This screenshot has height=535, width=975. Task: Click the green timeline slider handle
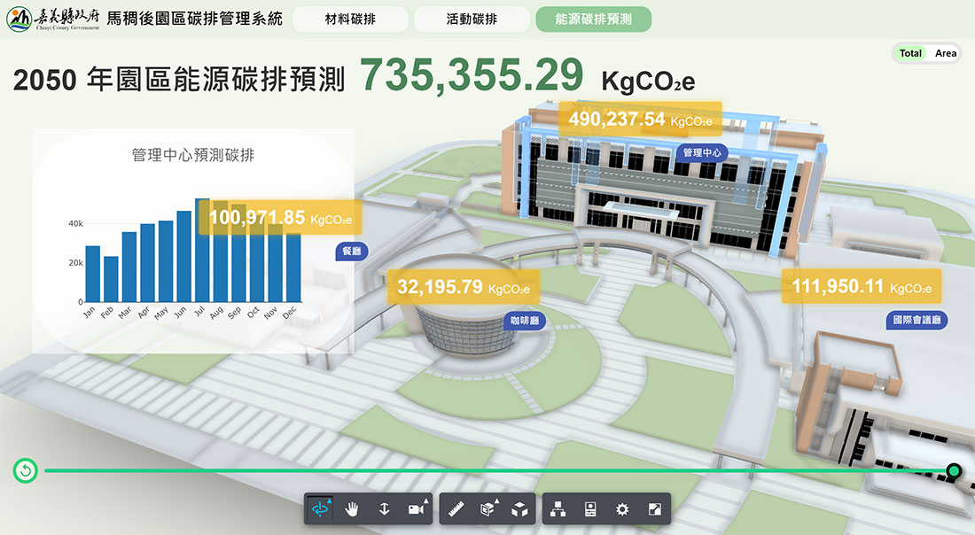click(954, 470)
